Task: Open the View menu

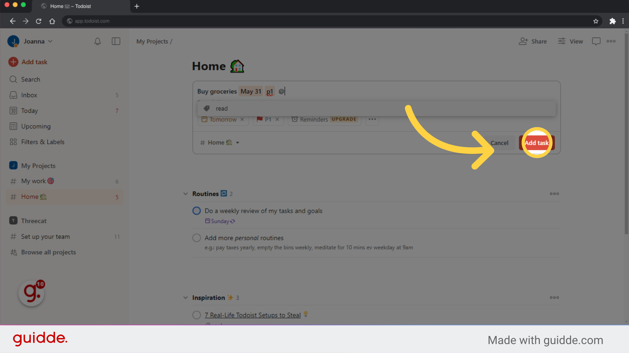Action: (x=570, y=41)
